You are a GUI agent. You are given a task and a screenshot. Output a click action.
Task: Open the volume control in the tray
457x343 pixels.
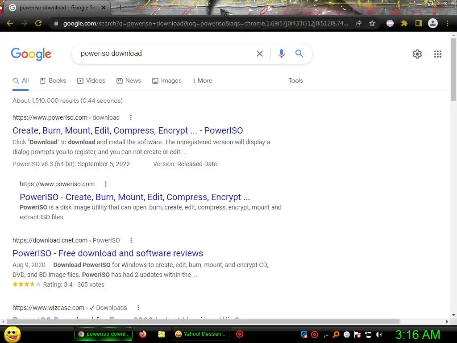pyautogui.click(x=379, y=335)
